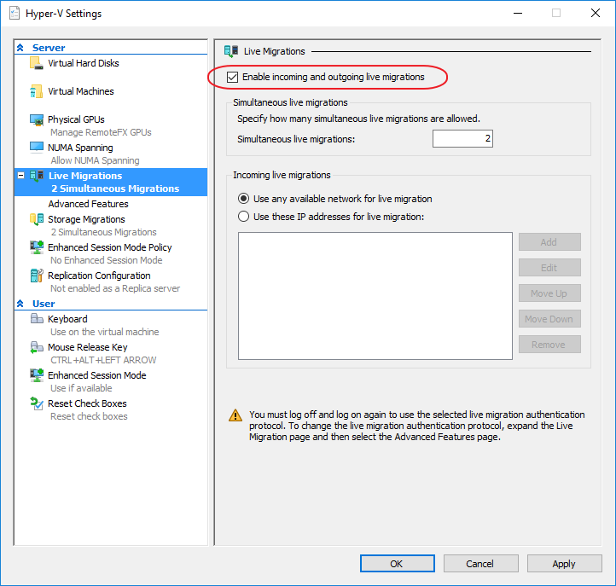616x586 pixels.
Task: Click the yellow warning triangle icon
Action: [235, 415]
